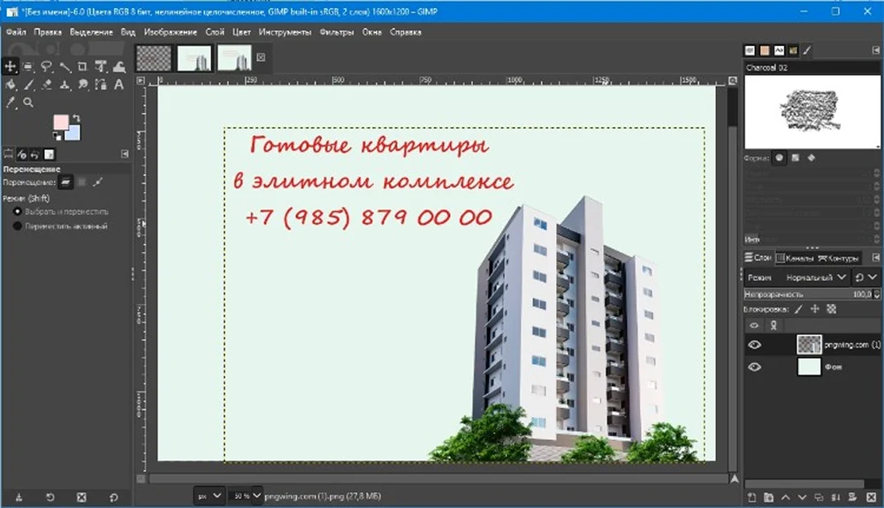
Task: Delete tool preset in tool options footer
Action: coord(81,497)
